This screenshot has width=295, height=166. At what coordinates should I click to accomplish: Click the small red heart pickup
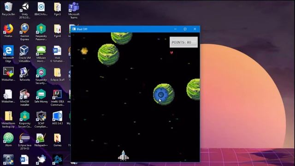[x=171, y=53]
